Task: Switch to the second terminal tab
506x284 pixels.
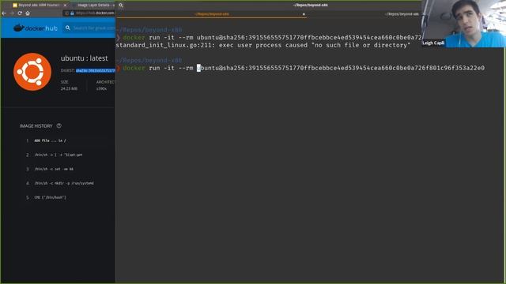Action: [401, 14]
